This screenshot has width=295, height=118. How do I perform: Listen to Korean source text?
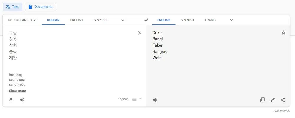pos(22,100)
